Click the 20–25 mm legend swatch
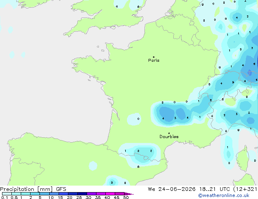 73,194
